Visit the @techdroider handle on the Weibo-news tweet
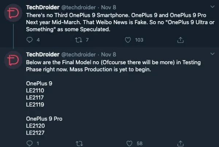Screen dimensions: 219x147 (x=78, y=7)
